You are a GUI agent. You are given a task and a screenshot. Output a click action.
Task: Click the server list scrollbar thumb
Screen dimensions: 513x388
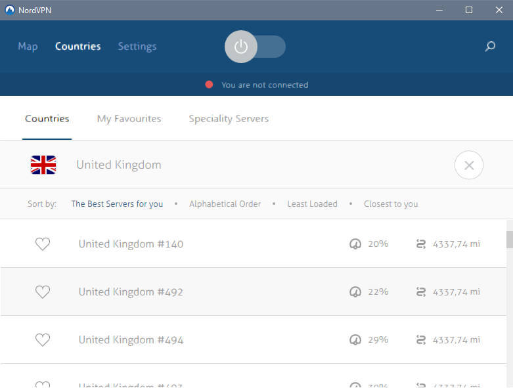(510, 240)
